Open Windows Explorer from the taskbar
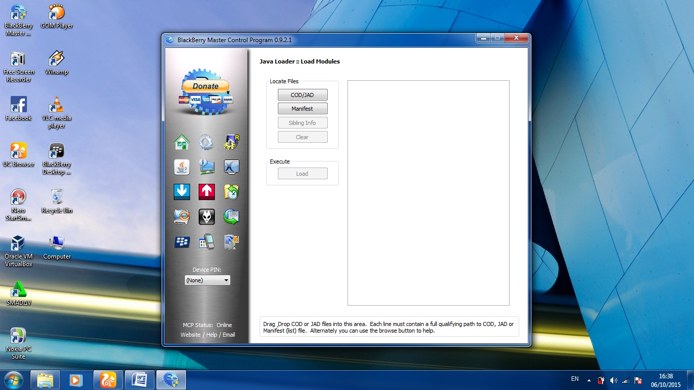The height and width of the screenshot is (390, 694). (45, 380)
